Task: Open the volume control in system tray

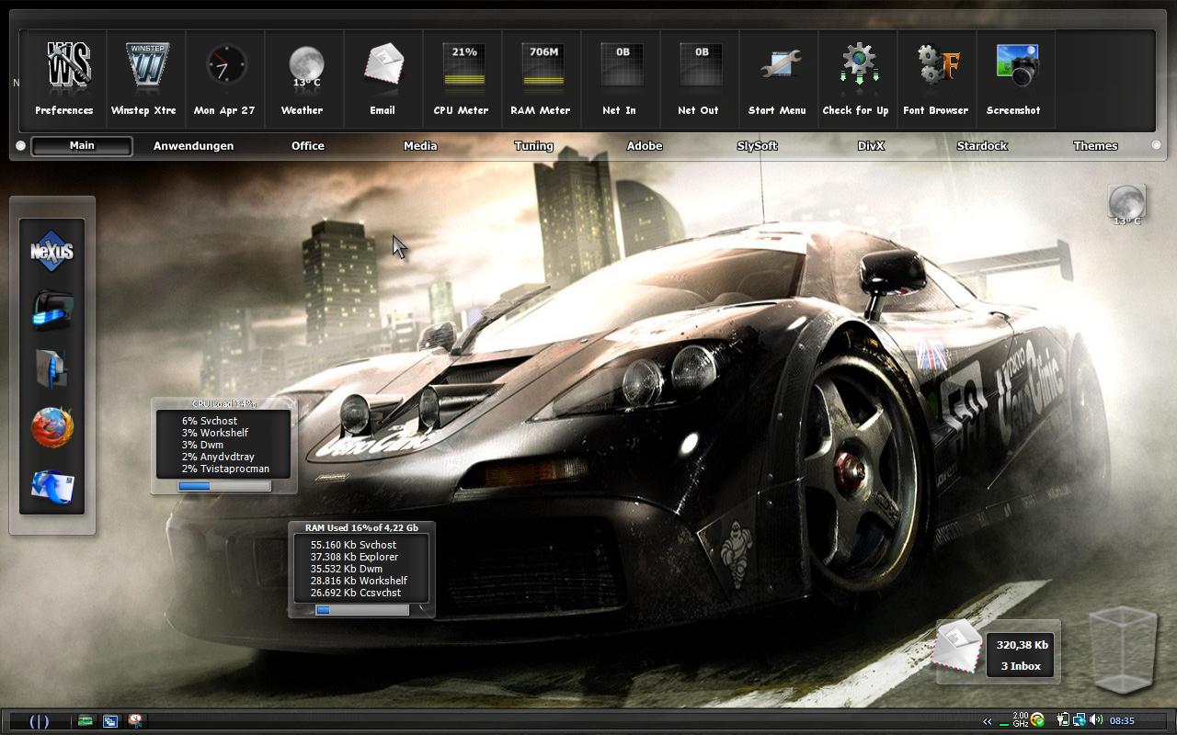Action: pos(1096,720)
